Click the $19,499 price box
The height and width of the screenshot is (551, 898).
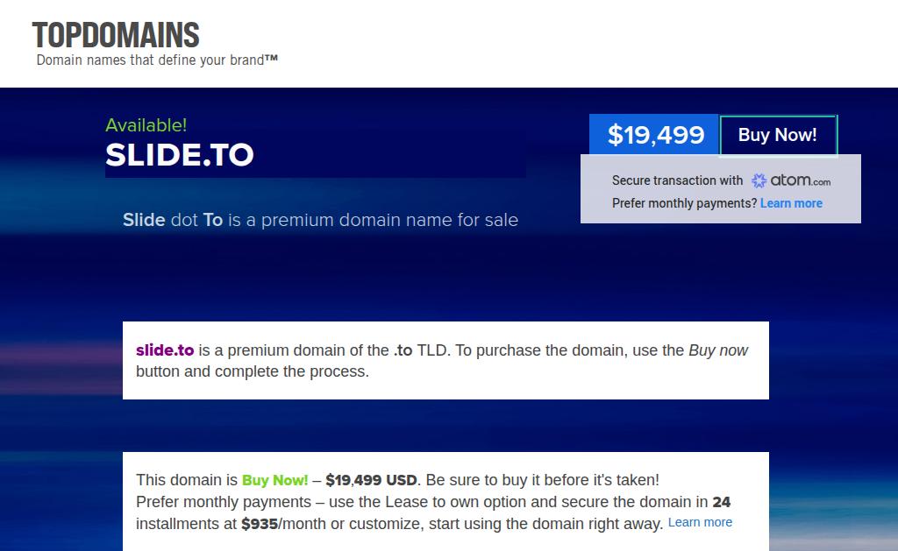tap(655, 135)
